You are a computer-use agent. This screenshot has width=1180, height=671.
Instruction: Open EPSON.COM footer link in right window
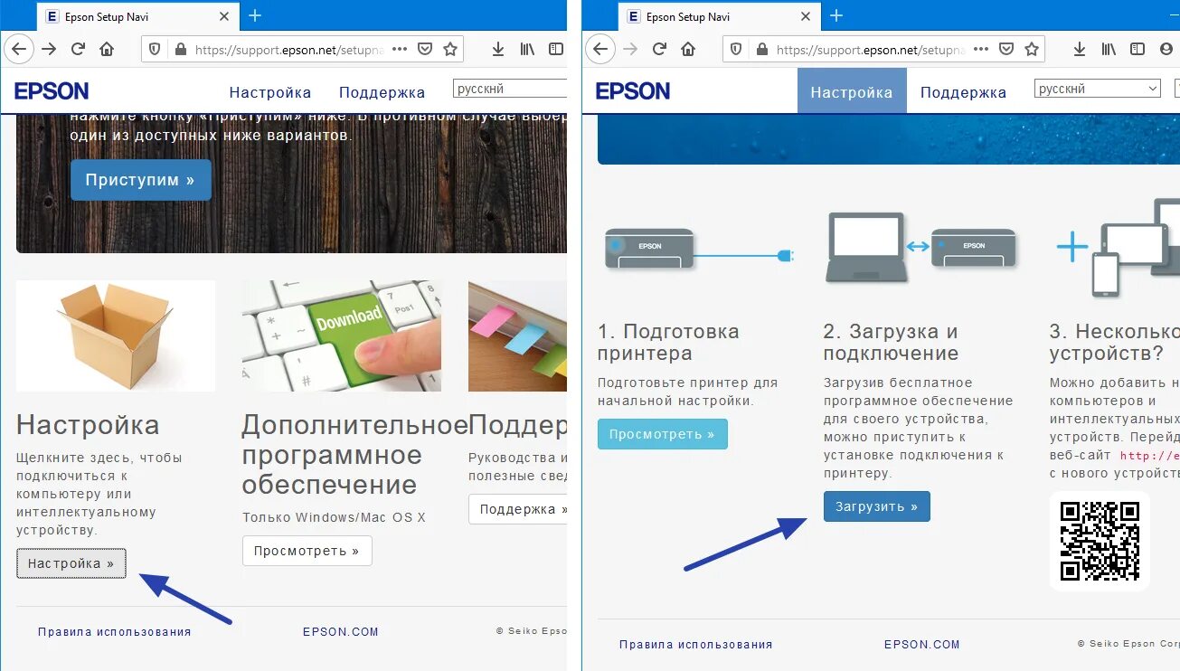coord(922,645)
